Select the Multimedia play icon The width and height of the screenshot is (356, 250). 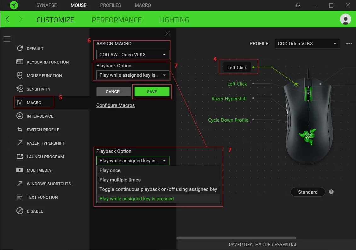[x=20, y=170]
